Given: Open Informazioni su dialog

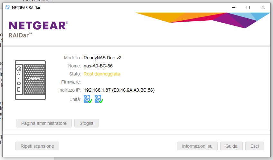Looking at the screenshot, I should 197,146.
